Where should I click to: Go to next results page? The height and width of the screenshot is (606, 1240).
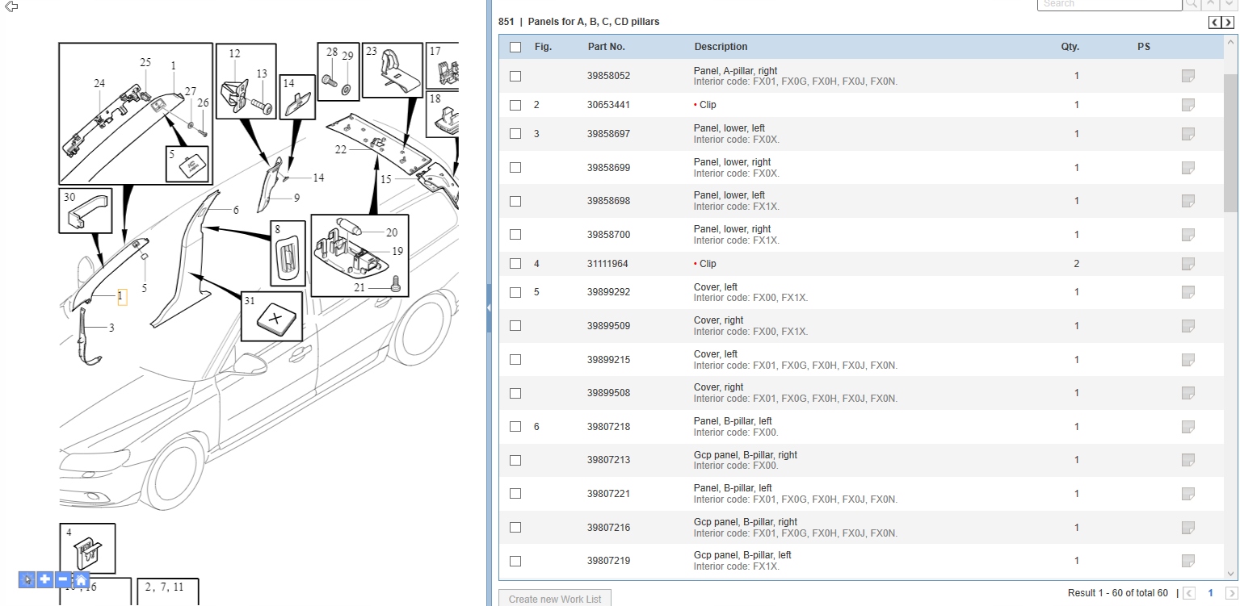click(x=1230, y=593)
